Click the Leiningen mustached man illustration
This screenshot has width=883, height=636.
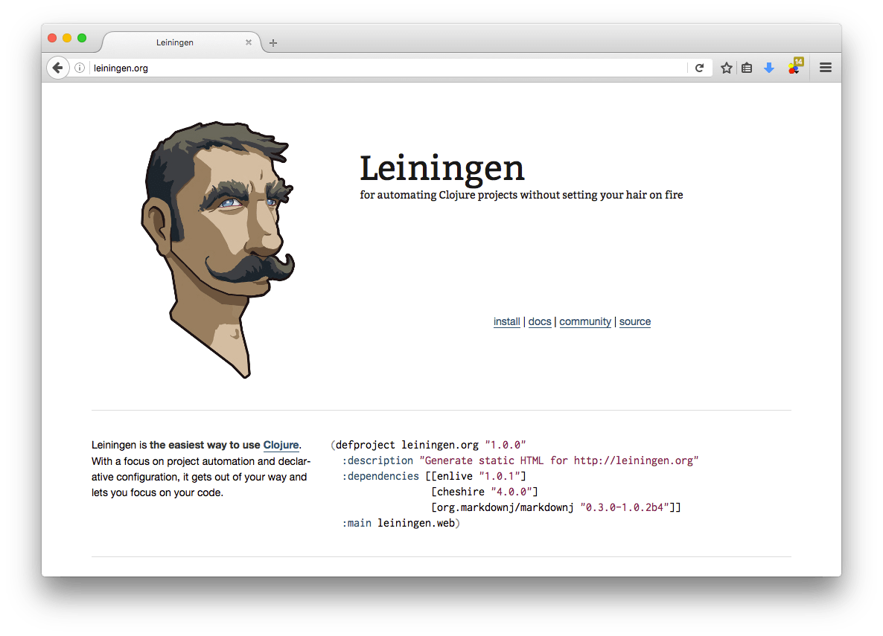217,249
